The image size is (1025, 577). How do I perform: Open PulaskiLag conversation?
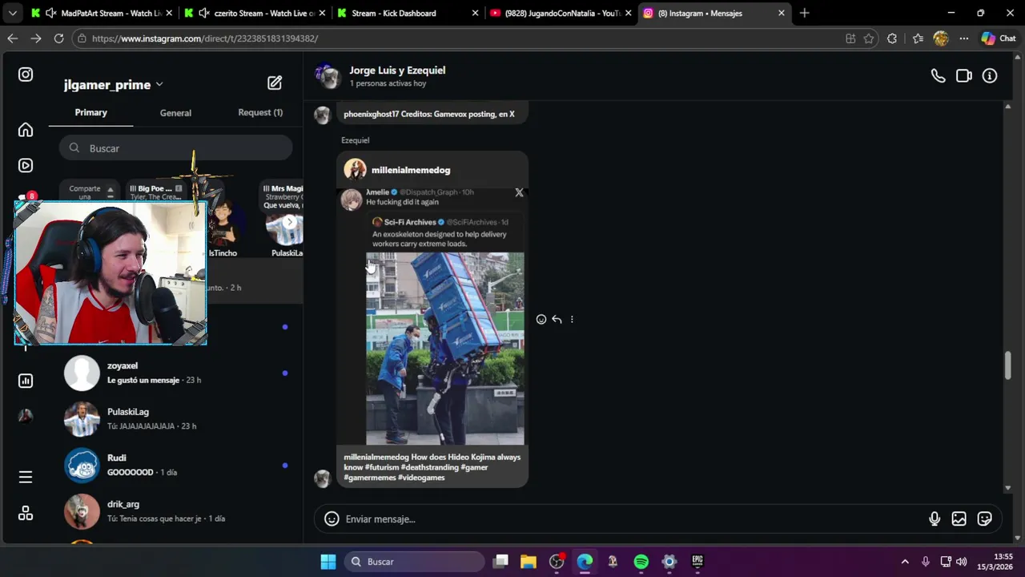175,419
